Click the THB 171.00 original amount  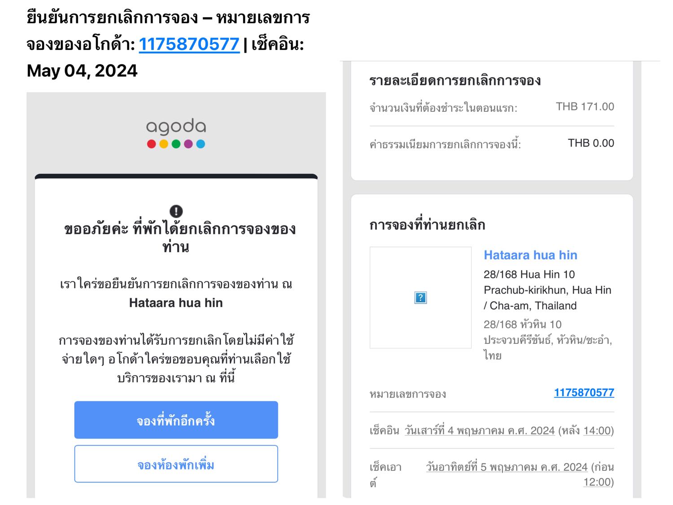585,106
